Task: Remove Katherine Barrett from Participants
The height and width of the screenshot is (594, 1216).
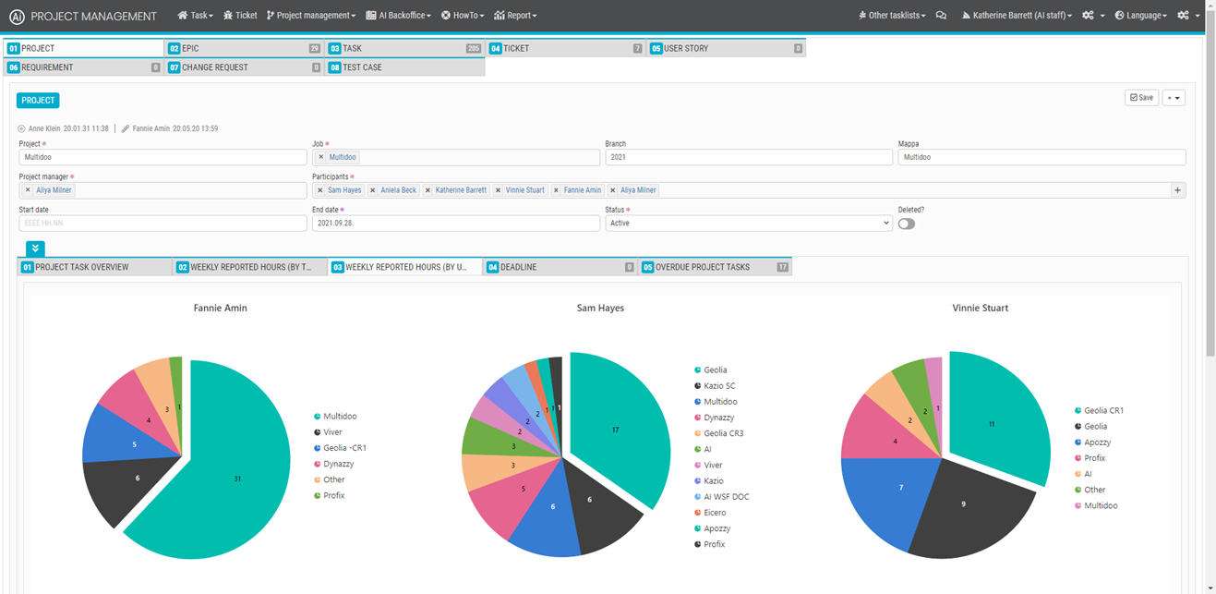Action: pyautogui.click(x=427, y=190)
